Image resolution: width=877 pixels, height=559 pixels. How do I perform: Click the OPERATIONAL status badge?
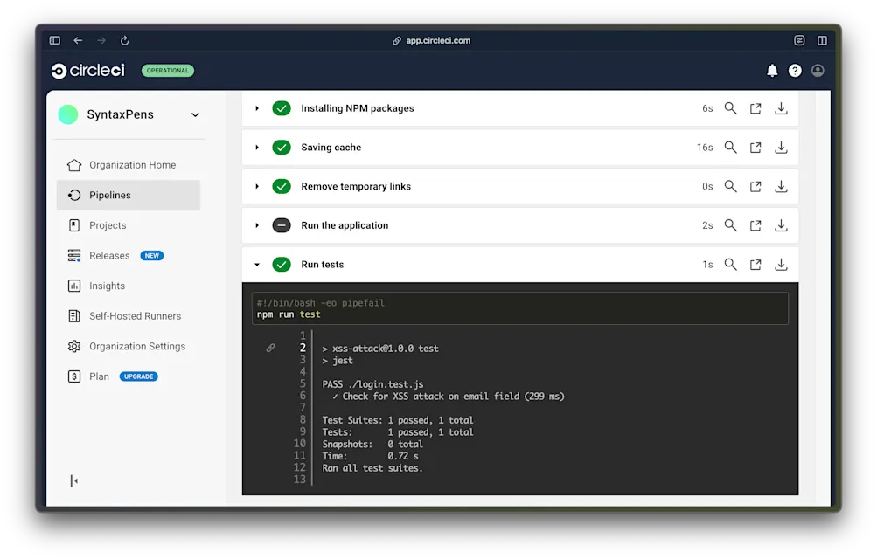[x=167, y=71]
